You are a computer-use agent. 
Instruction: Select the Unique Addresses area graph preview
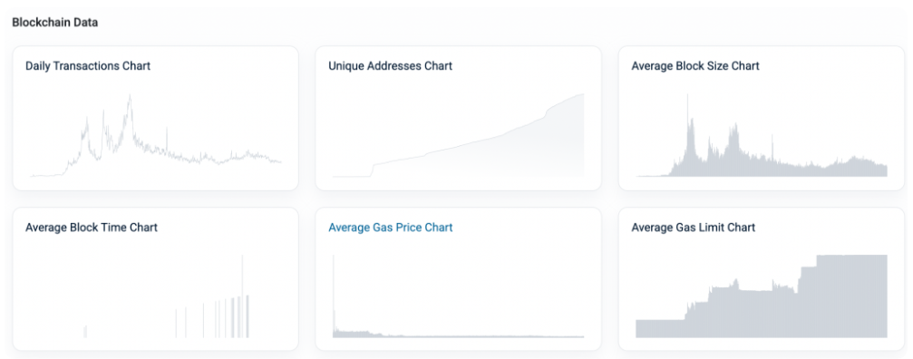point(458,135)
